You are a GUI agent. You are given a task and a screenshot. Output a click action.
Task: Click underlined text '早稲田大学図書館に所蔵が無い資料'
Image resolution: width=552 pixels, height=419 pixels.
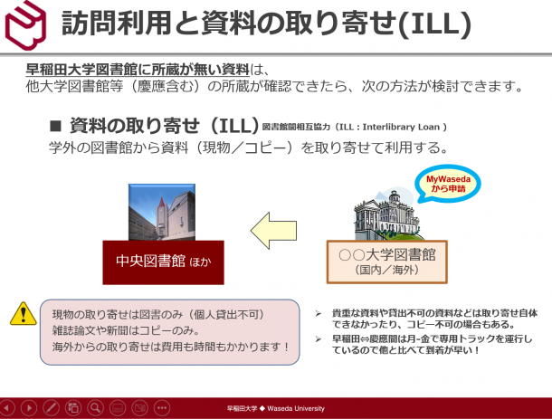[138, 70]
